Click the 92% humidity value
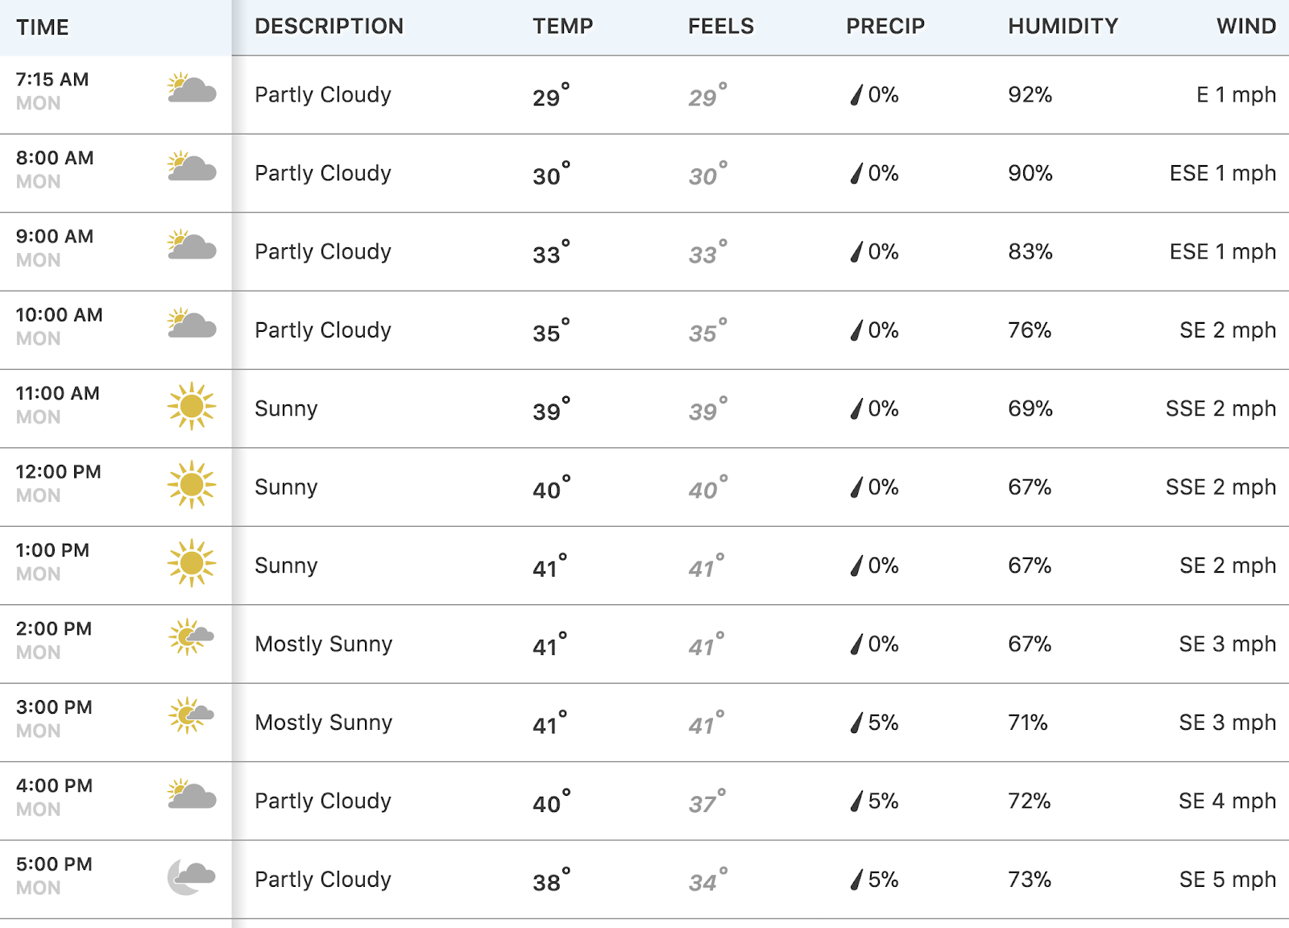The height and width of the screenshot is (928, 1289). pyautogui.click(x=1030, y=95)
